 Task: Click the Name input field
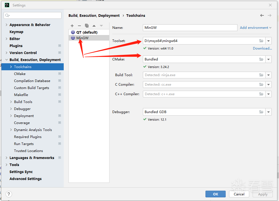190,28
